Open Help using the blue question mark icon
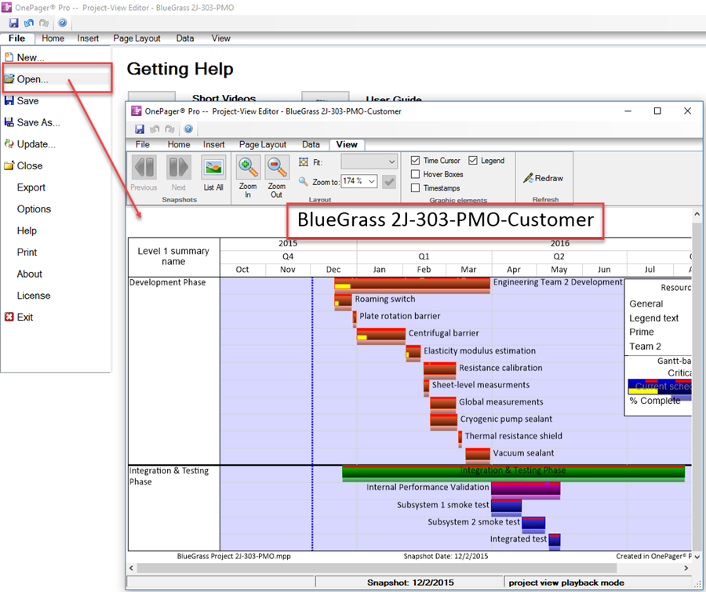Viewport: 706px width, 592px height. coord(187,129)
